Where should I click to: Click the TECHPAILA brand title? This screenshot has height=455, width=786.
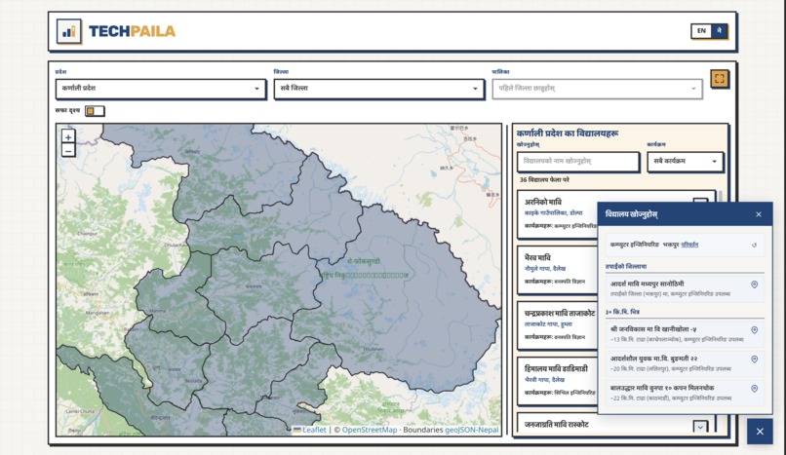(x=132, y=31)
